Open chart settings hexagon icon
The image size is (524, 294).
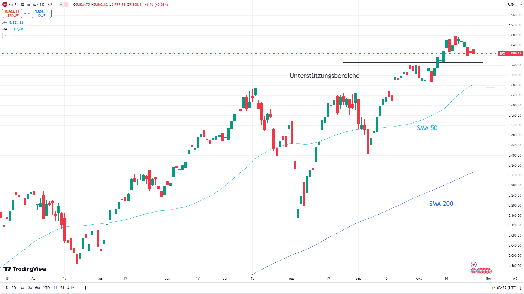pos(515,278)
